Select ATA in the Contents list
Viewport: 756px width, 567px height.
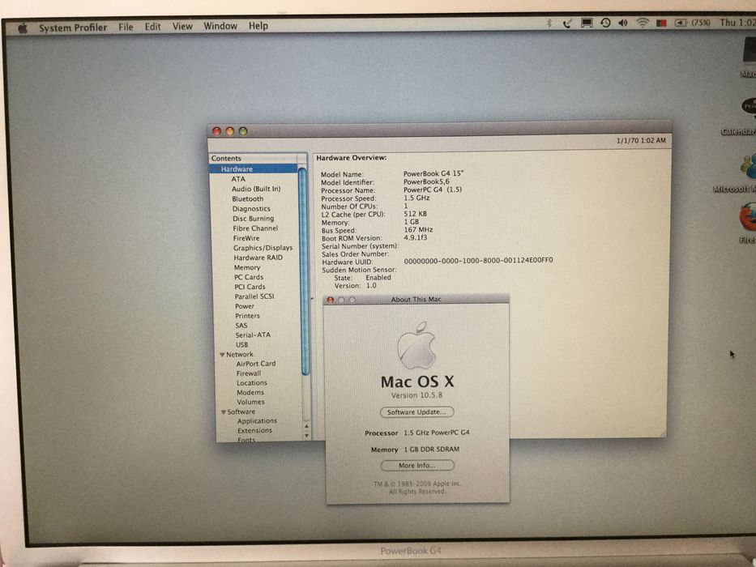coord(238,179)
